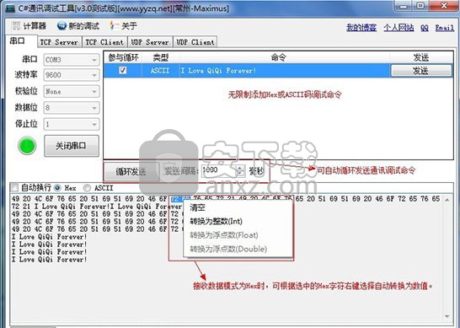
Task: Expand the 校验位 None dropdown
Action: pyautogui.click(x=94, y=92)
